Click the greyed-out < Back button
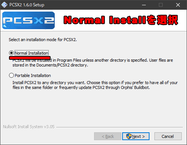 pos(108,136)
